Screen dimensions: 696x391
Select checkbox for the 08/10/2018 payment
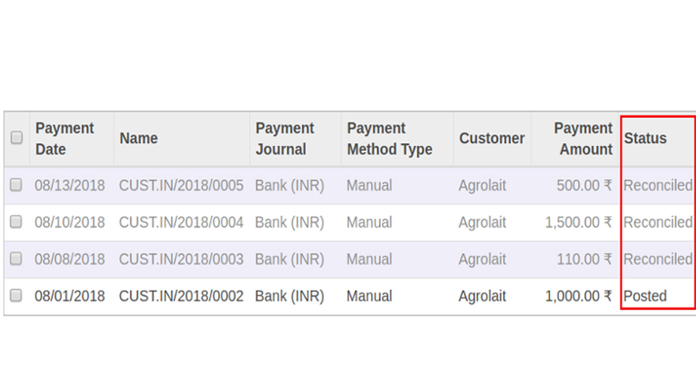16,221
